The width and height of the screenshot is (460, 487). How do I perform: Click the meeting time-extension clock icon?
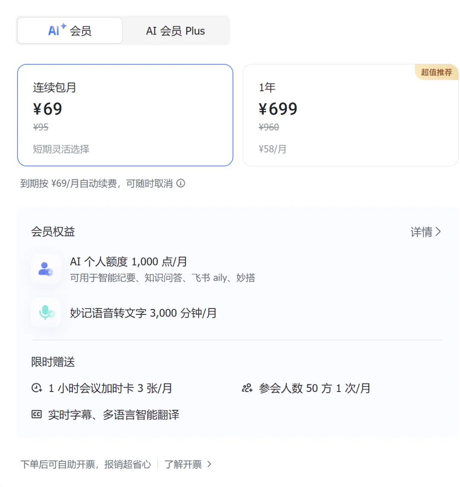[x=37, y=388]
